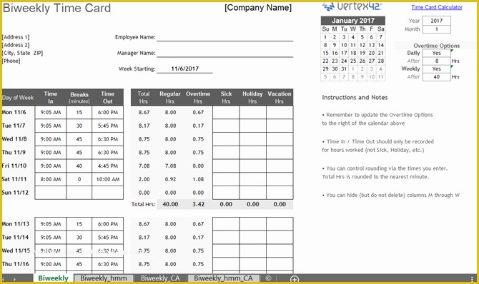Viewport: 479px width, 284px height.
Task: Click the January 2017 calendar header
Action: coord(353,21)
